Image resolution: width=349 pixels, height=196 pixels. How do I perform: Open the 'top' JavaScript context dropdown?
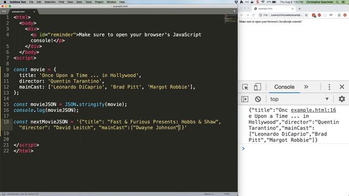click(299, 99)
